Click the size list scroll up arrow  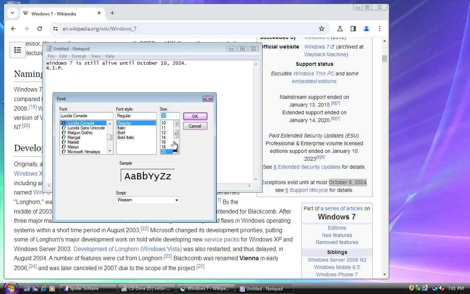(x=176, y=123)
